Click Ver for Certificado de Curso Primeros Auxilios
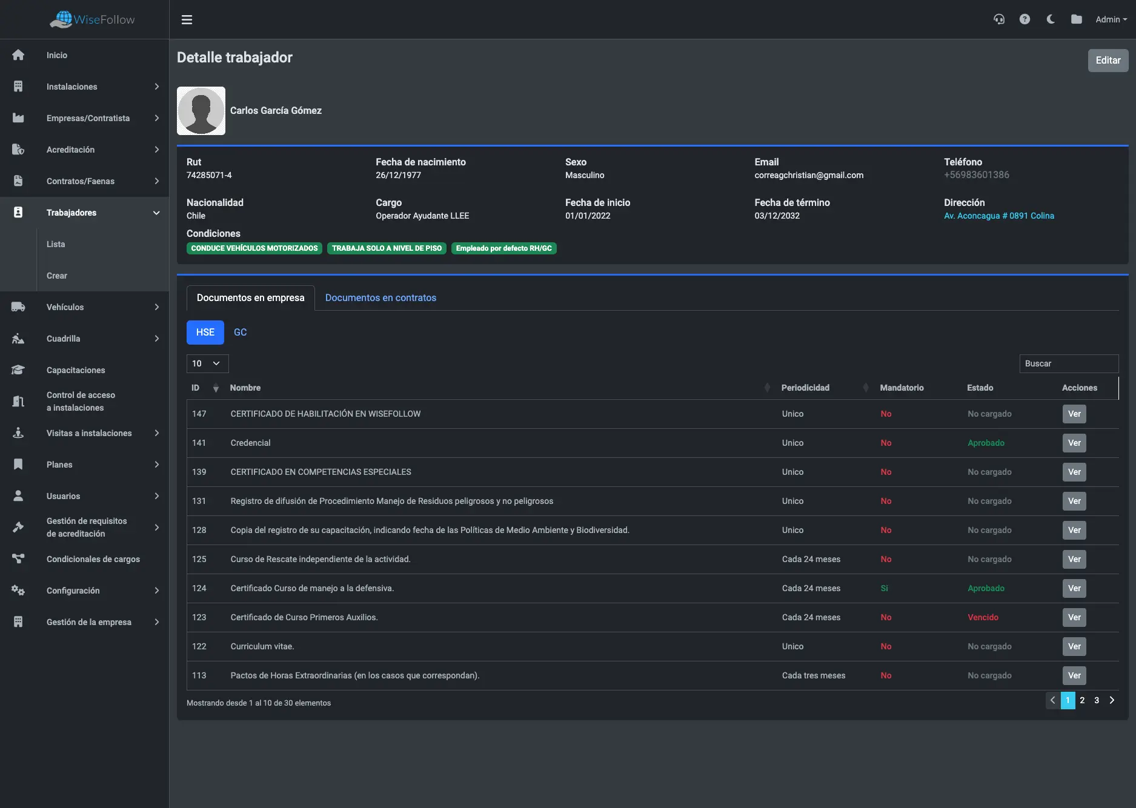1136x808 pixels. (x=1074, y=617)
